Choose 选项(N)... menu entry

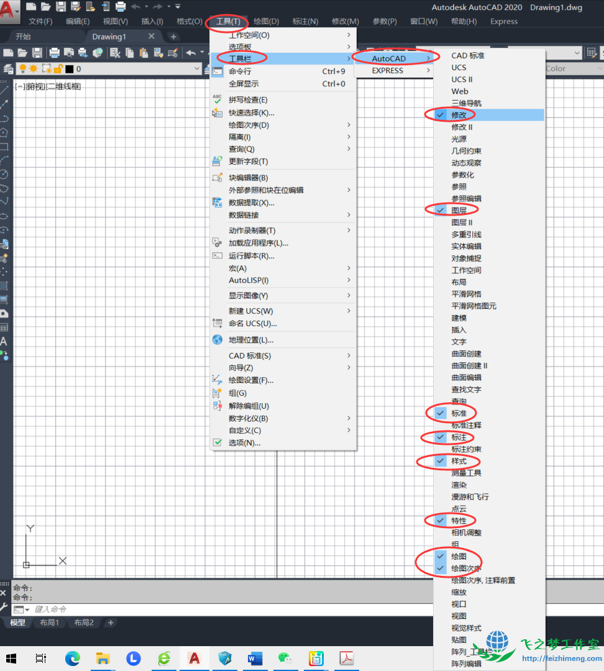[x=283, y=442]
